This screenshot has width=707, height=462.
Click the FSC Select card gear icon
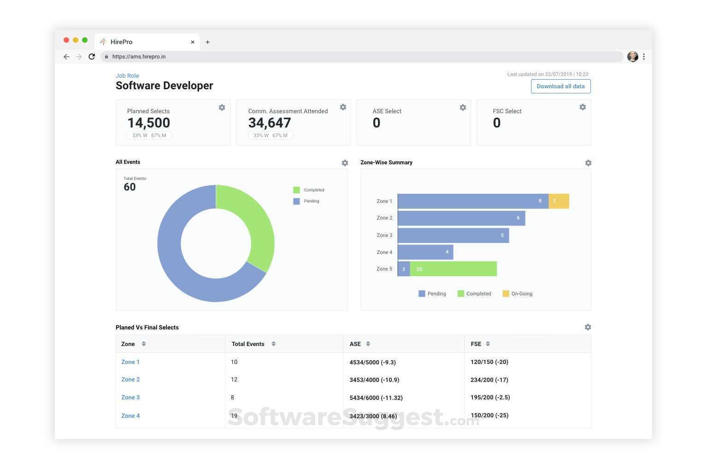click(583, 107)
